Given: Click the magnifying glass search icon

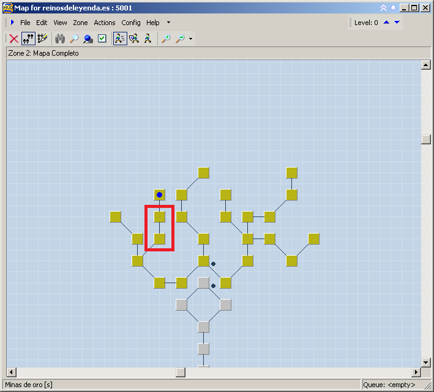Looking at the screenshot, I should click(x=74, y=39).
